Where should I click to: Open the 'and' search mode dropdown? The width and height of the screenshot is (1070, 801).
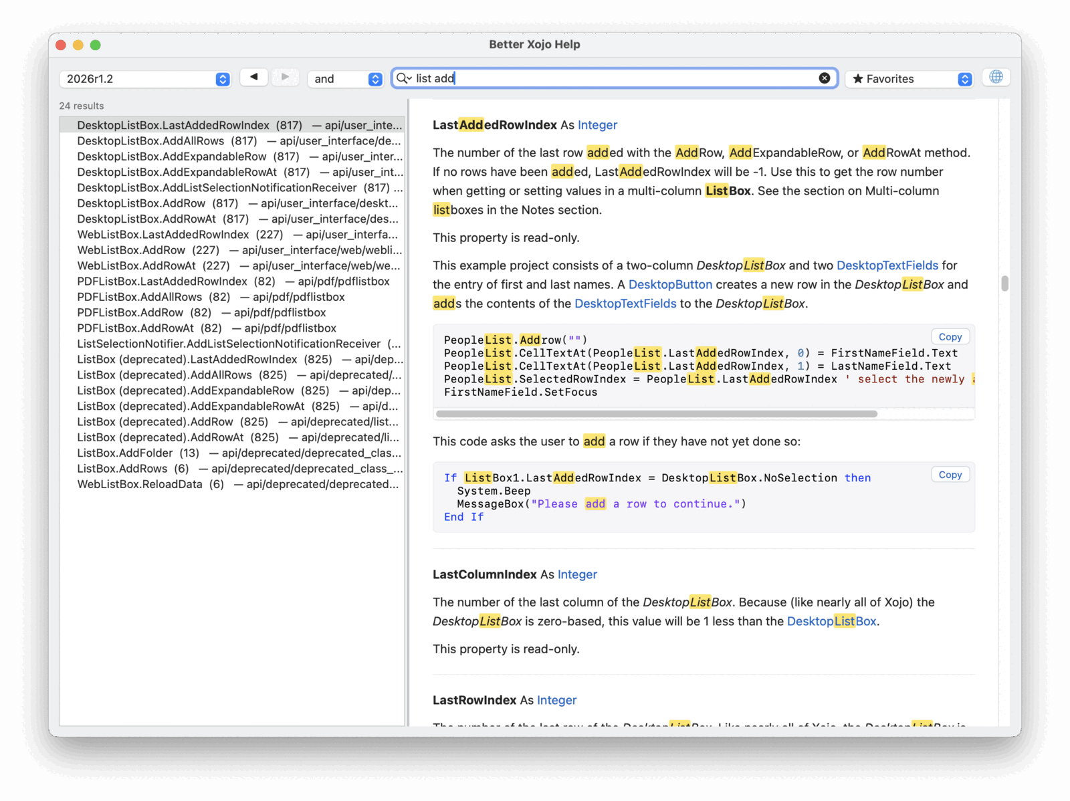pos(345,79)
